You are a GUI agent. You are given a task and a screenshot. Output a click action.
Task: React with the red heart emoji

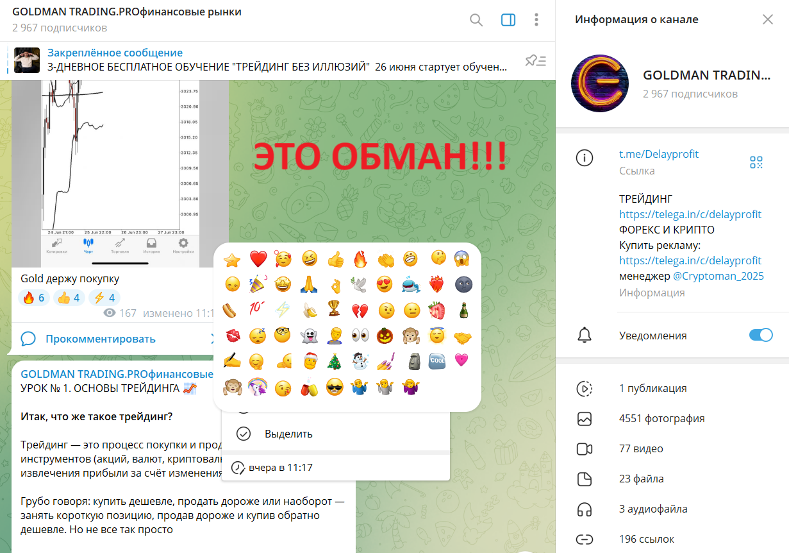pyautogui.click(x=258, y=260)
